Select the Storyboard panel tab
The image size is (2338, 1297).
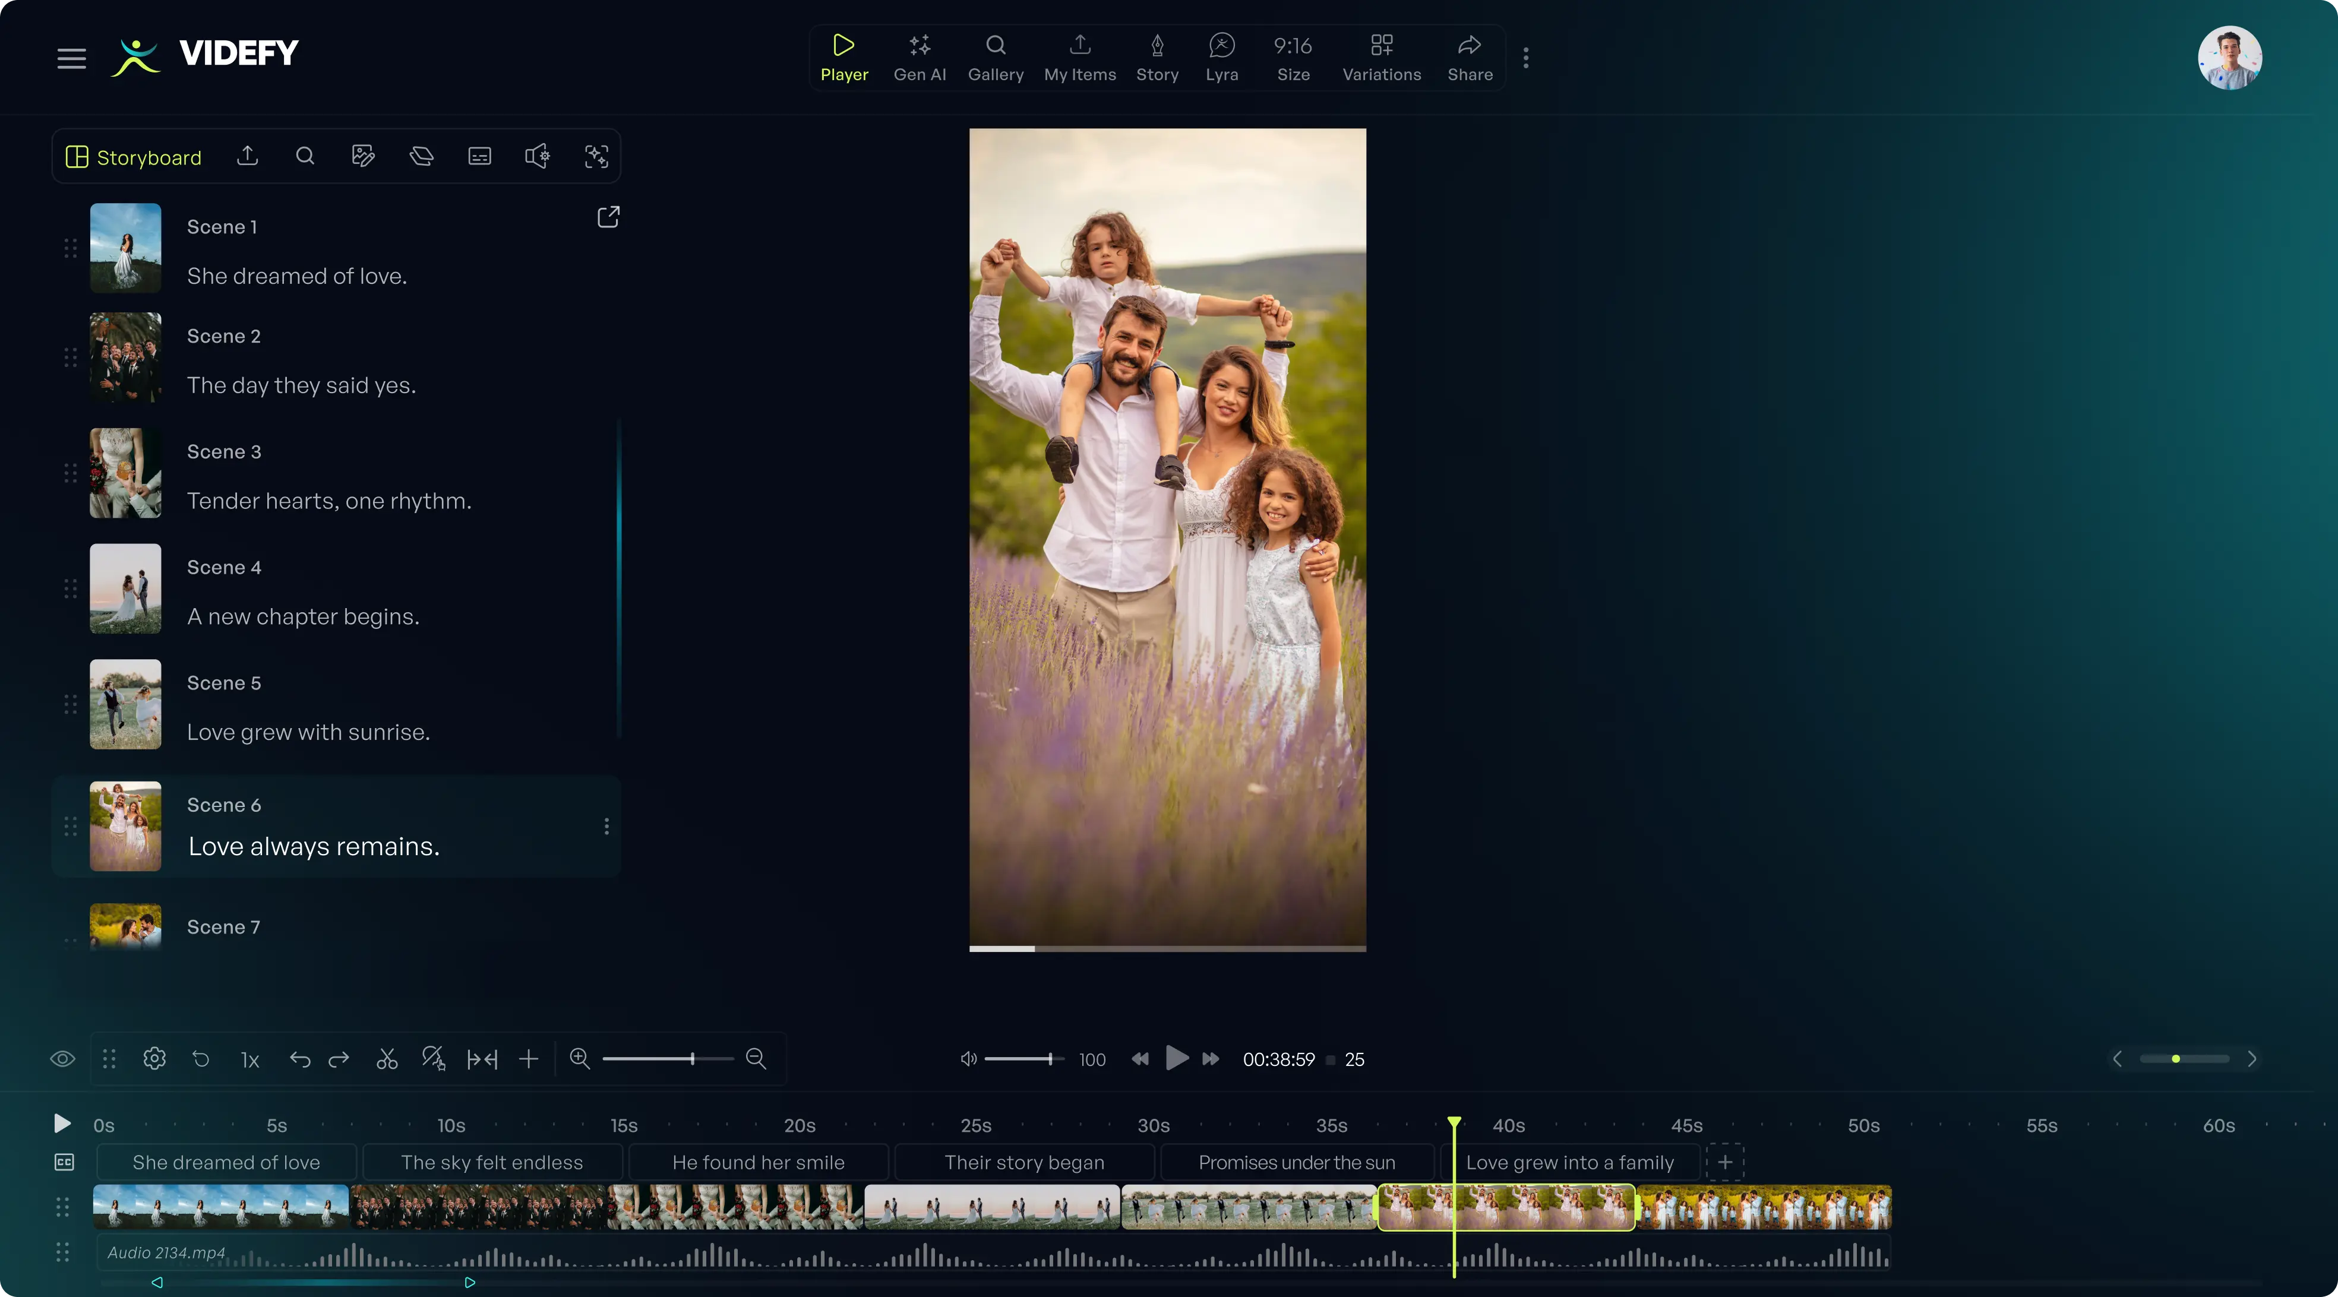[134, 157]
